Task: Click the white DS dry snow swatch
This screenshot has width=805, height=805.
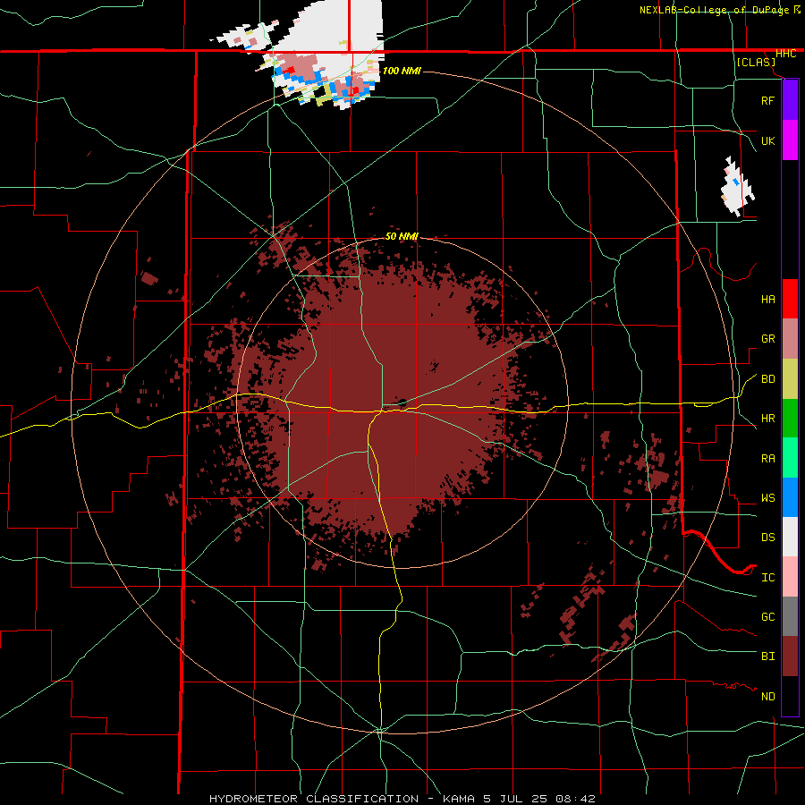Action: [790, 537]
